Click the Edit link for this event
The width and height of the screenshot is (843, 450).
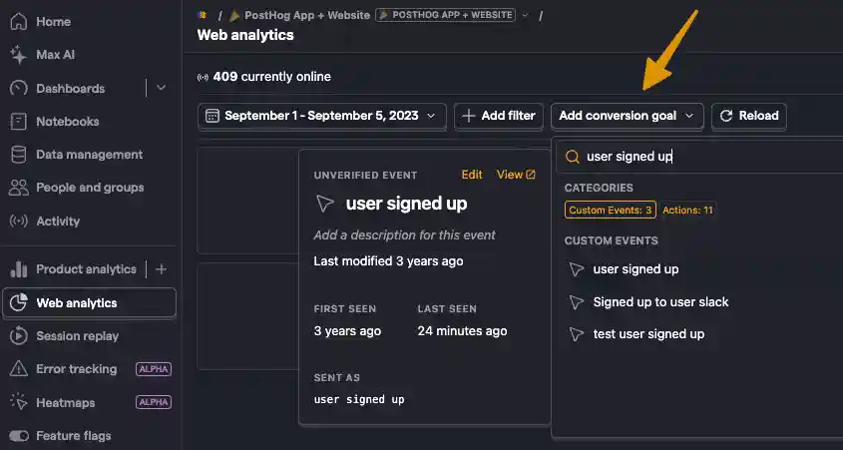click(472, 175)
